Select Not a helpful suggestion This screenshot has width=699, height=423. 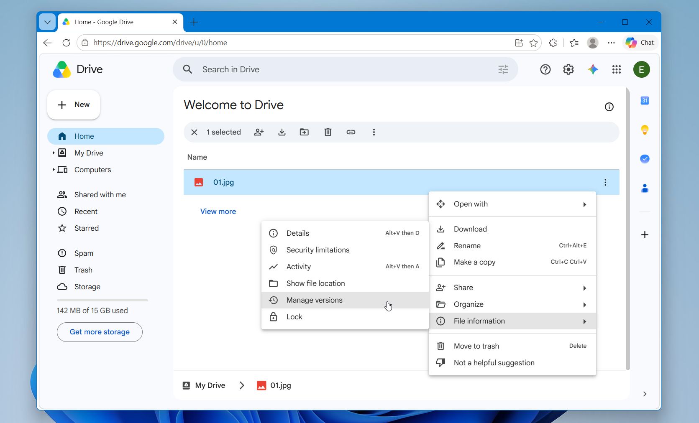click(512, 363)
